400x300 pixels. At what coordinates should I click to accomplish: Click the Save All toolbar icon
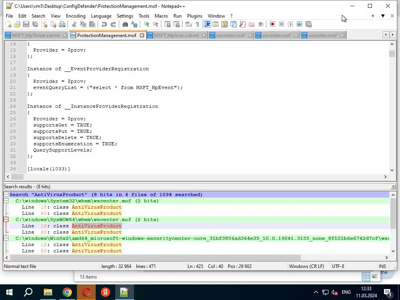tap(35, 24)
